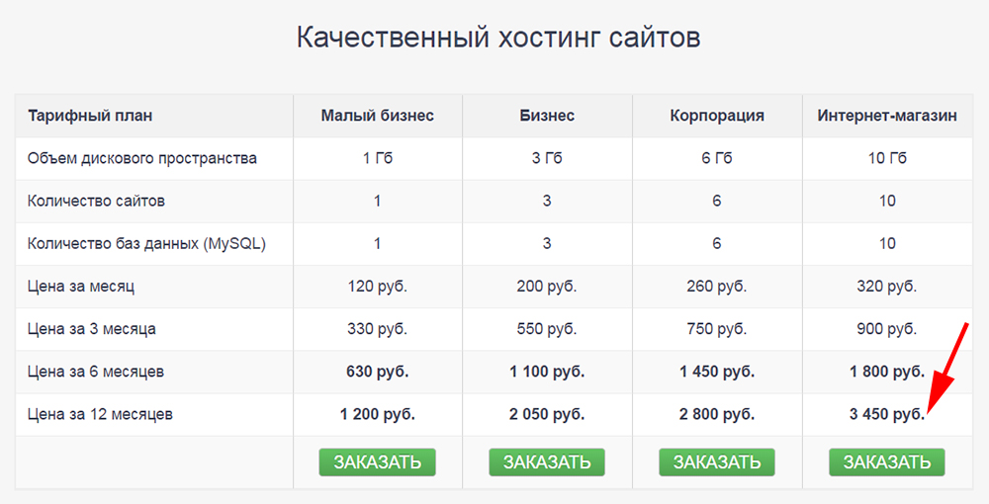Viewport: 989px width, 504px height.
Task: Click the Цена за 6 месяцев label
Action: pos(96,372)
